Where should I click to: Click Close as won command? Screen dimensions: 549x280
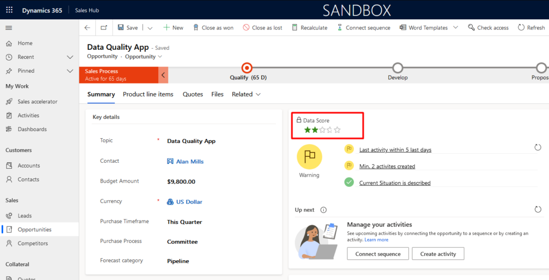coord(213,28)
